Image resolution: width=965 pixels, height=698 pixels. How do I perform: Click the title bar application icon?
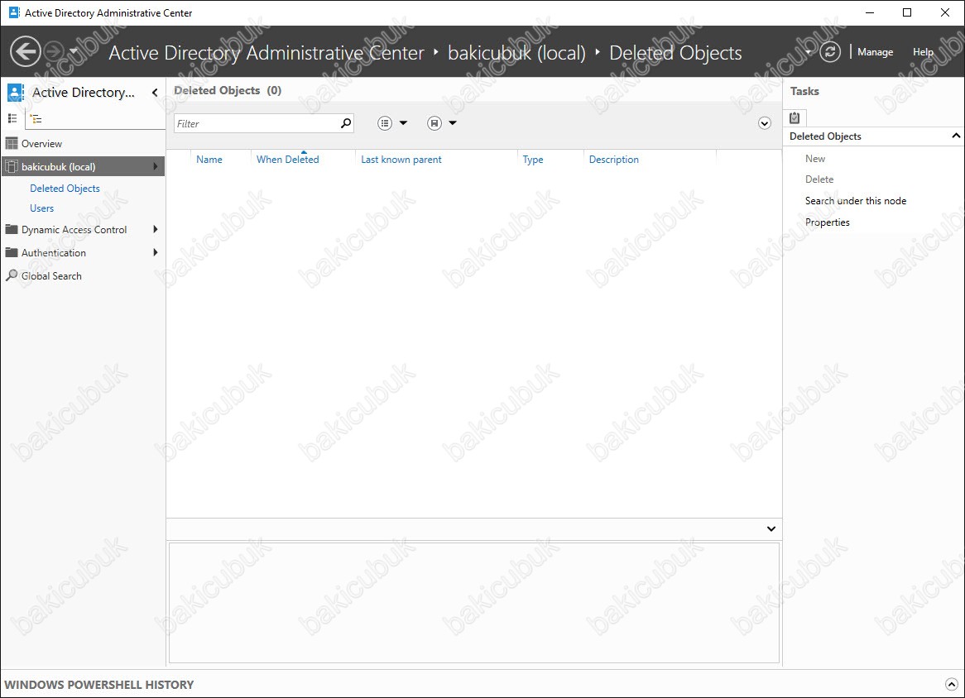click(x=13, y=12)
